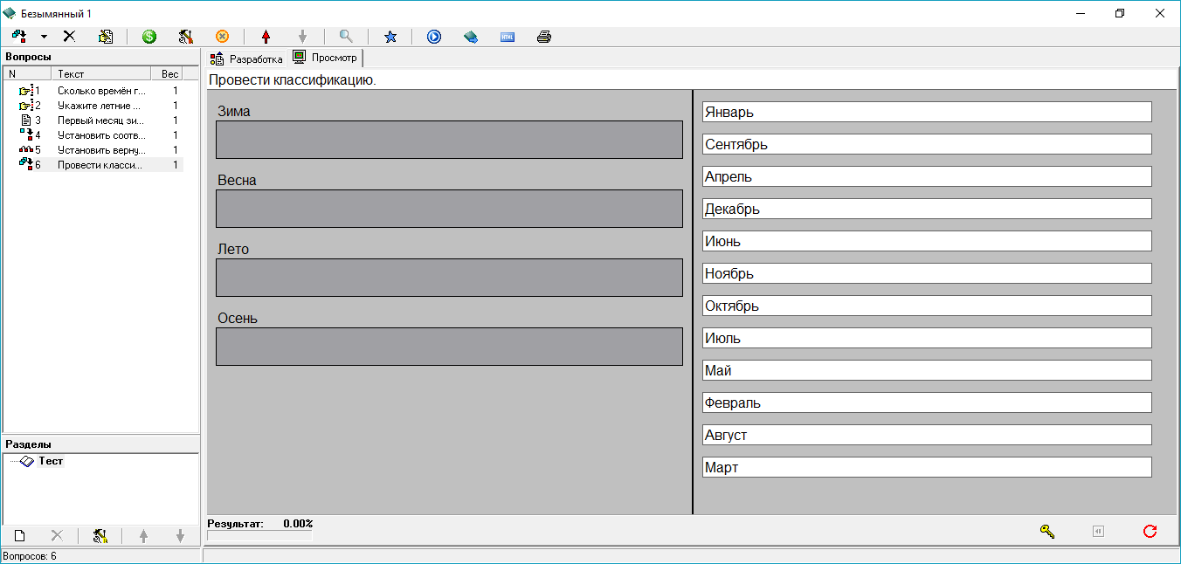Maximize/restore the Безымянный 1 window
The height and width of the screenshot is (564, 1181).
(1120, 13)
